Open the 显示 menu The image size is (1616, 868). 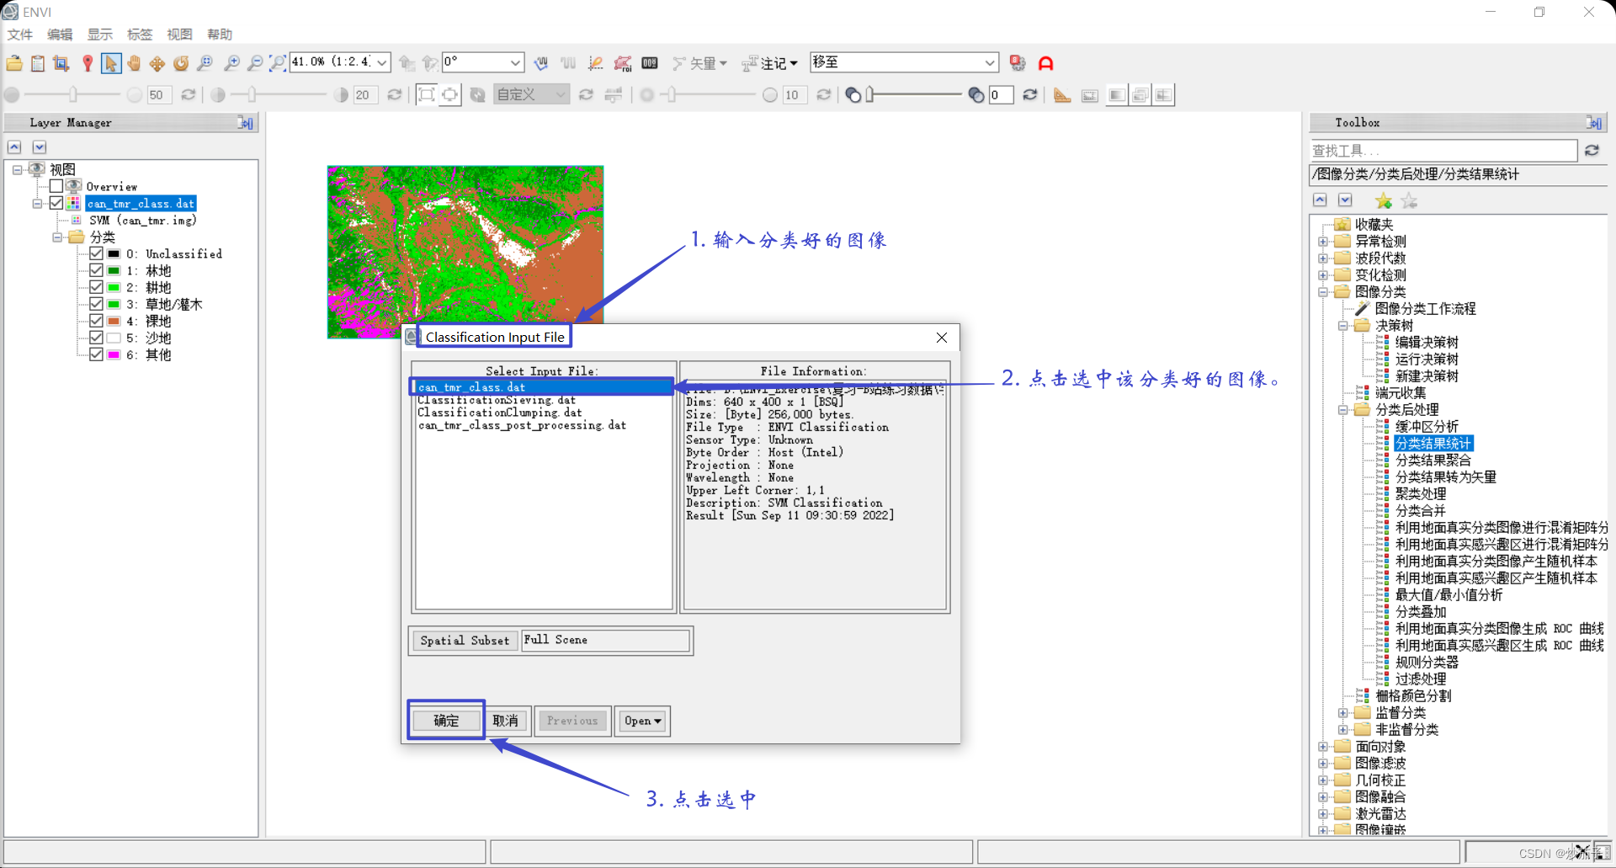[x=99, y=35]
